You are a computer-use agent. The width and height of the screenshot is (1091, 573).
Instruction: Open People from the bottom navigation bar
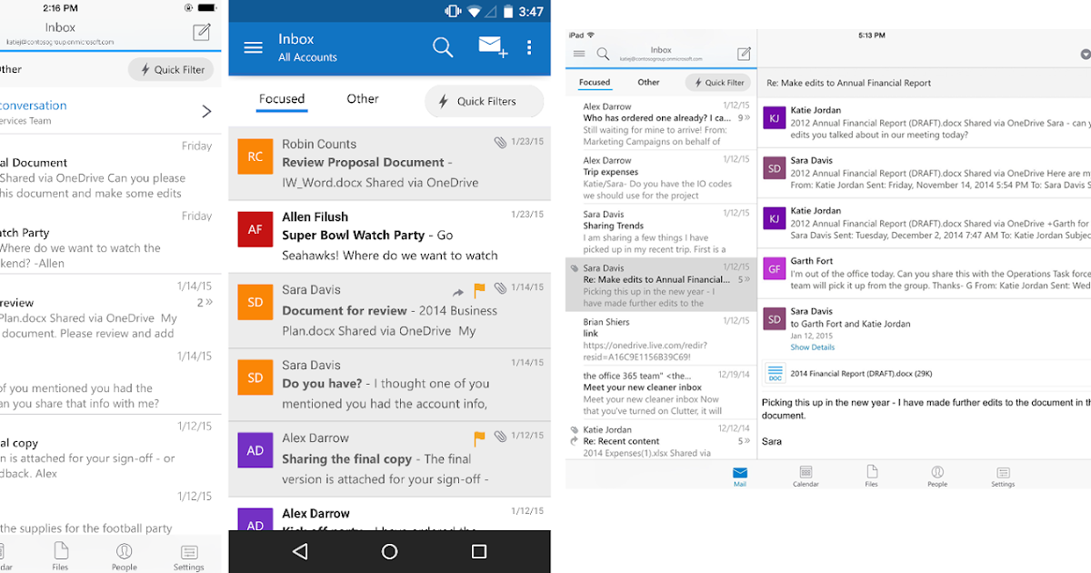click(x=937, y=474)
